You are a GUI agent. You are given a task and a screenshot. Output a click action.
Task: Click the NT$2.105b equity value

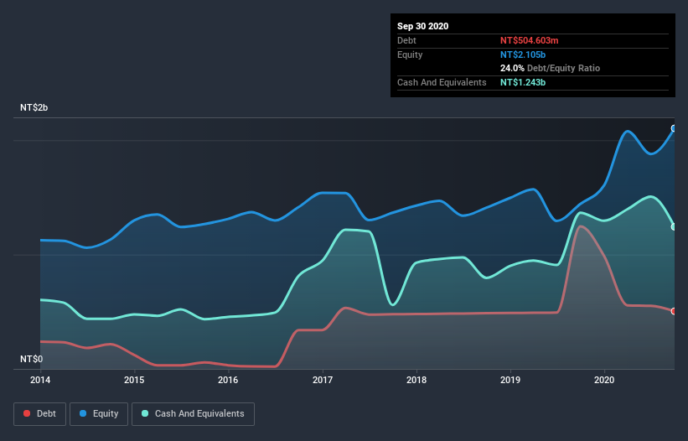(523, 54)
